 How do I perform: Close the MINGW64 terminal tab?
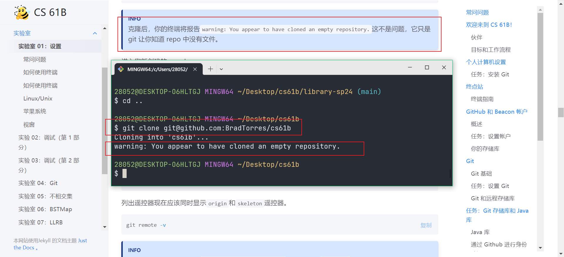195,69
